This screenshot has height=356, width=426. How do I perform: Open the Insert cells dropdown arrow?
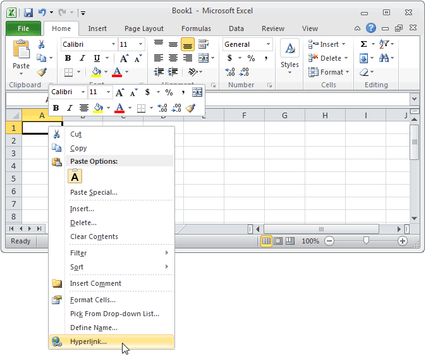pos(344,44)
